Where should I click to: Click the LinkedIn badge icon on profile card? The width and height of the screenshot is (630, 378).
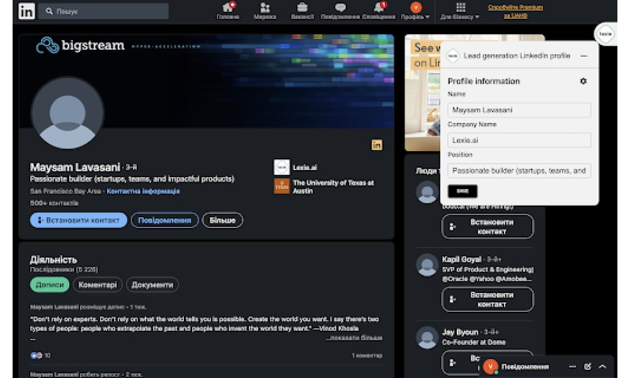click(377, 145)
